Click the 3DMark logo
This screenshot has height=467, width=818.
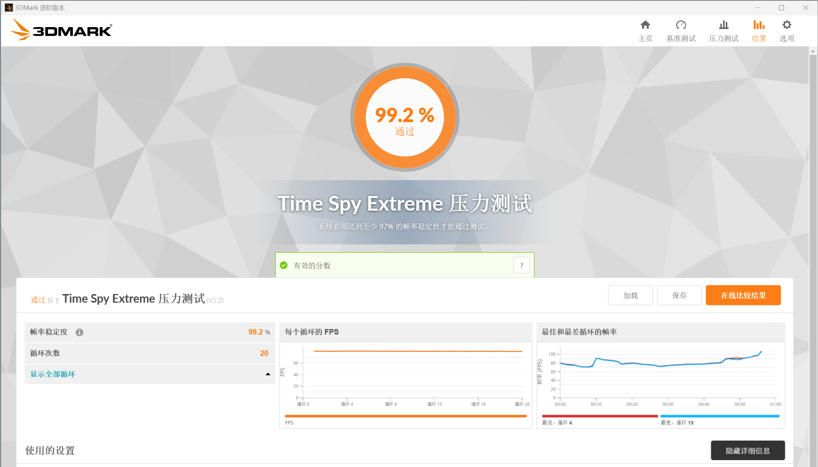61,30
